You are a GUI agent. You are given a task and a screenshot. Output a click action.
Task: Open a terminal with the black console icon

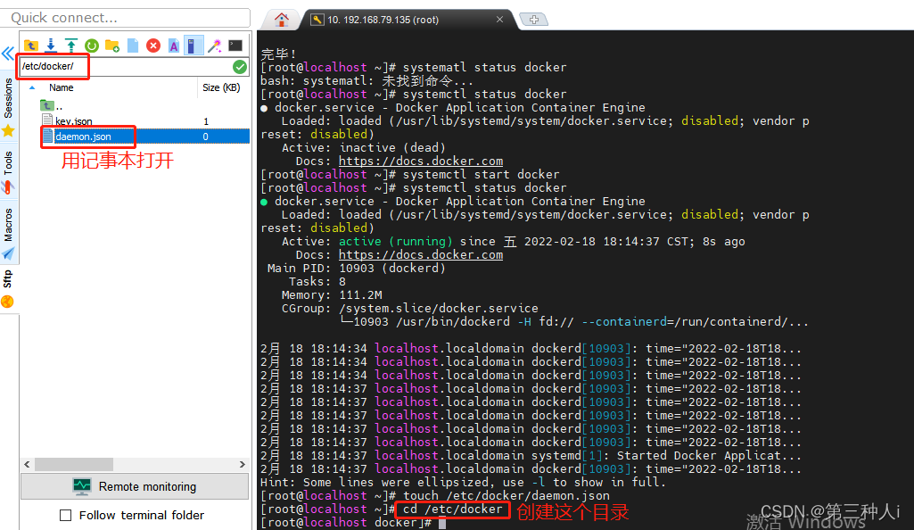(235, 46)
